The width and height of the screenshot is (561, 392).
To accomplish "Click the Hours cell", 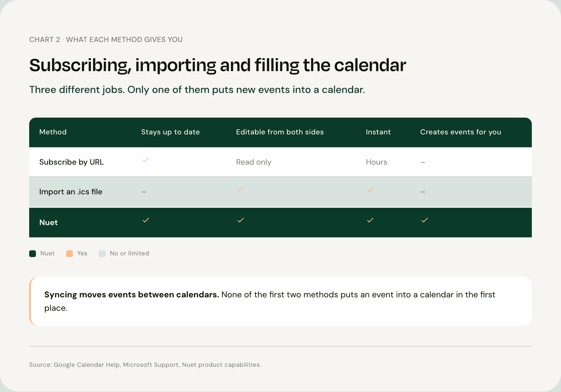I will click(376, 162).
